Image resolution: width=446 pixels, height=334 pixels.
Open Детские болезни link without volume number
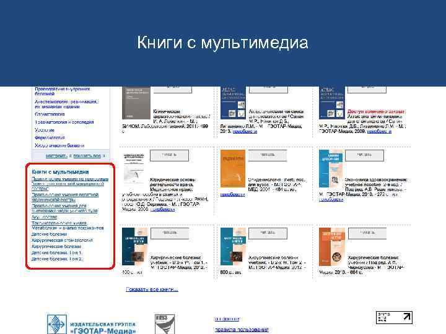pos(49,234)
